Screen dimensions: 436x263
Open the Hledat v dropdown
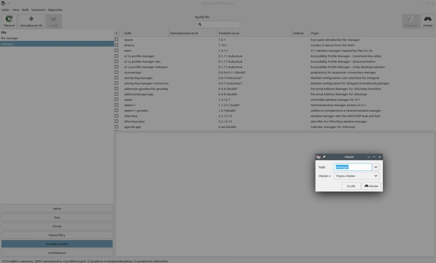[x=356, y=176]
